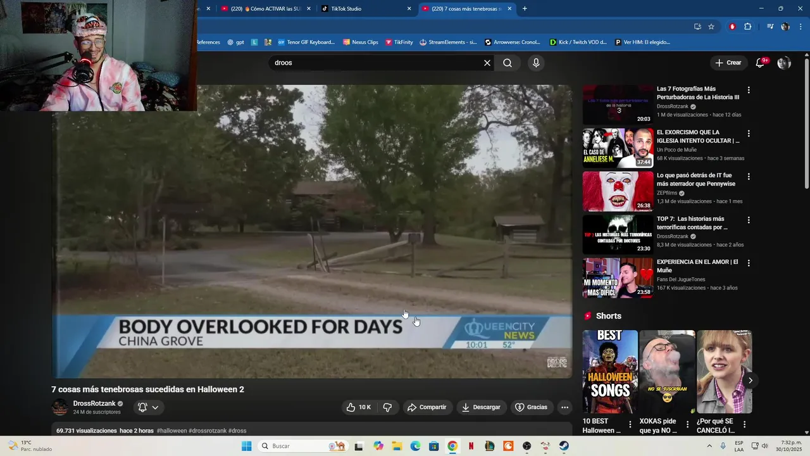Viewport: 810px width, 456px height.
Task: Open the #halloween hashtag link
Action: pos(171,431)
